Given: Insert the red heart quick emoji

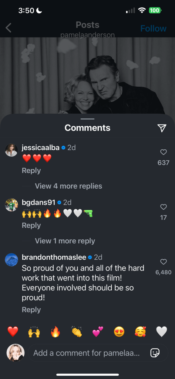Looking at the screenshot, I should pyautogui.click(x=13, y=331).
